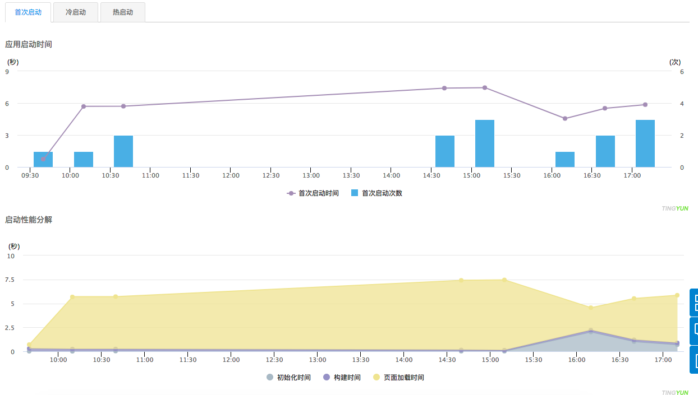Viewport: 698px width, 395px height.
Task: Switch to the 冷启动 tab
Action: [x=76, y=12]
